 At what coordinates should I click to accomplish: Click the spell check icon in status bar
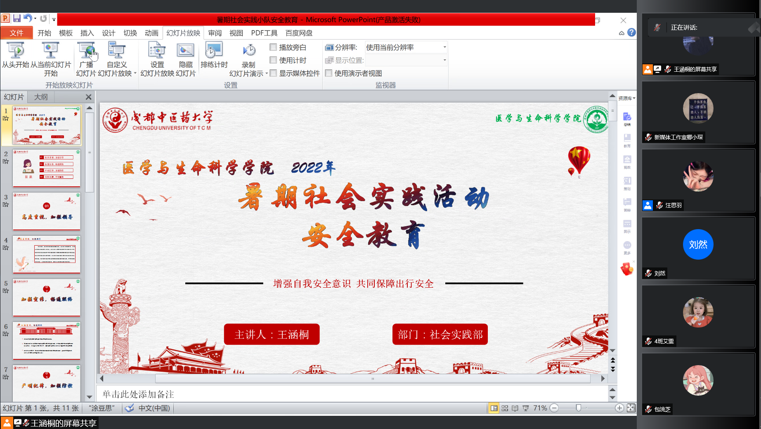(129, 408)
